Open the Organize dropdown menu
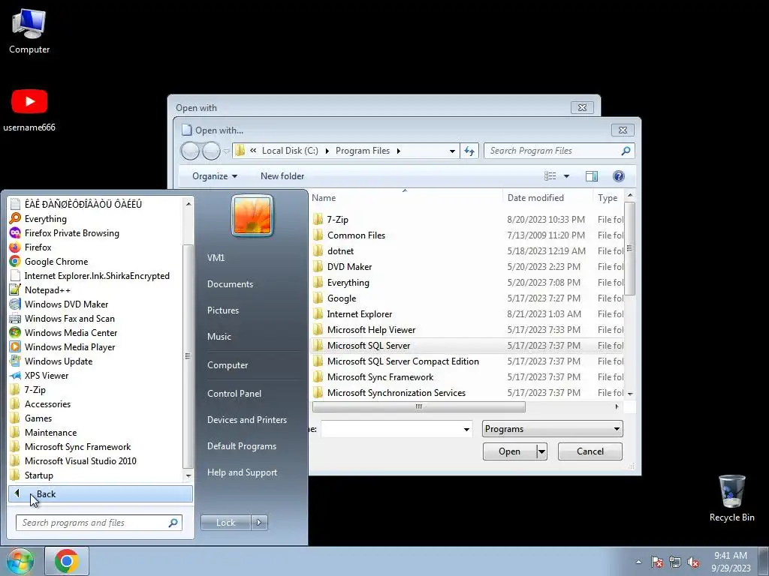The image size is (769, 576). coord(214,175)
